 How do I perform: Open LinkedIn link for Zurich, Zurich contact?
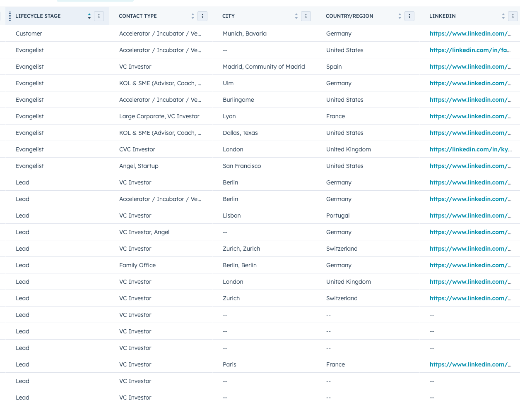coord(471,249)
